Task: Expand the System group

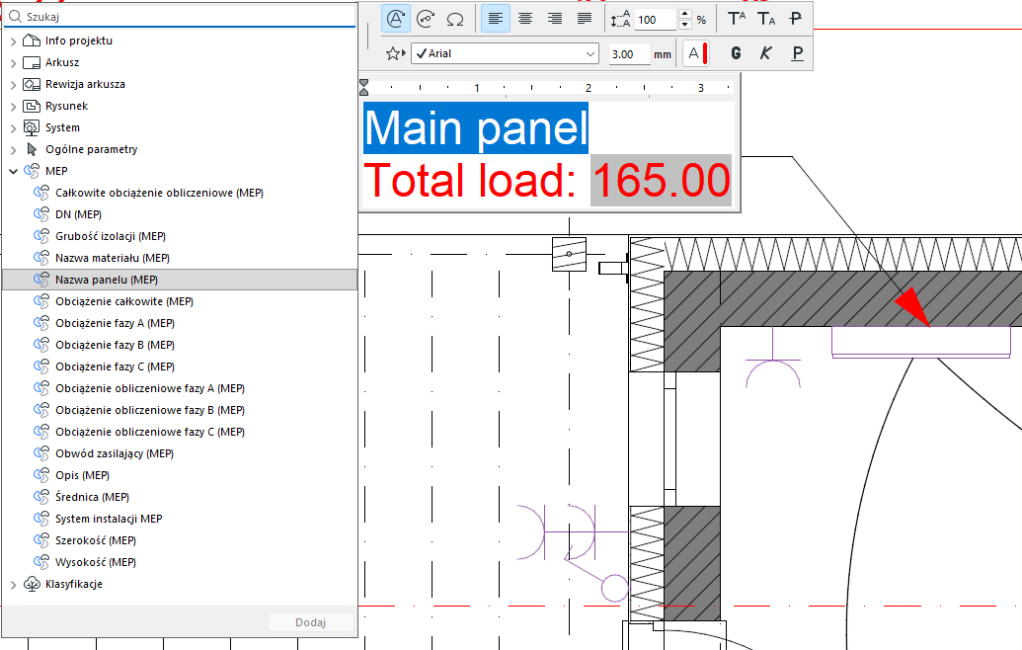Action: point(13,128)
